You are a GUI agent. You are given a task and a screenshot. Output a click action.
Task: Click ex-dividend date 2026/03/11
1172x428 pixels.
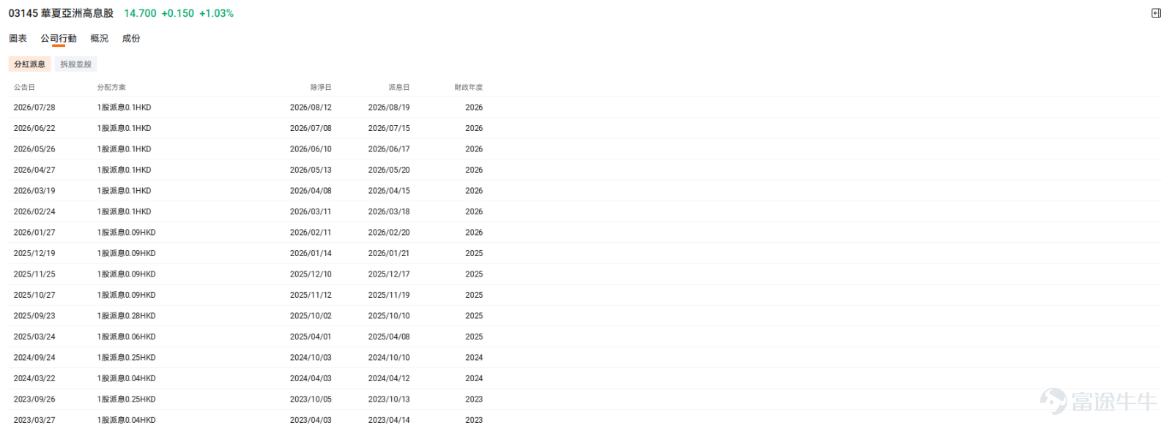pyautogui.click(x=311, y=211)
